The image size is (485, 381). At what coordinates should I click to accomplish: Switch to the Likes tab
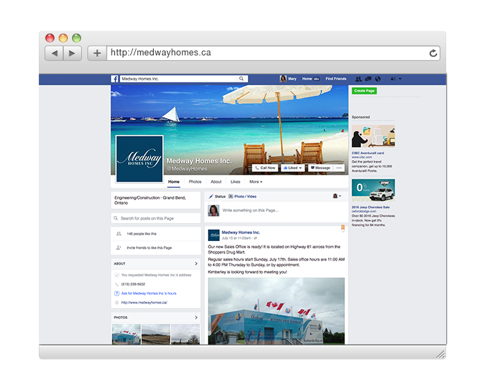coord(236,181)
